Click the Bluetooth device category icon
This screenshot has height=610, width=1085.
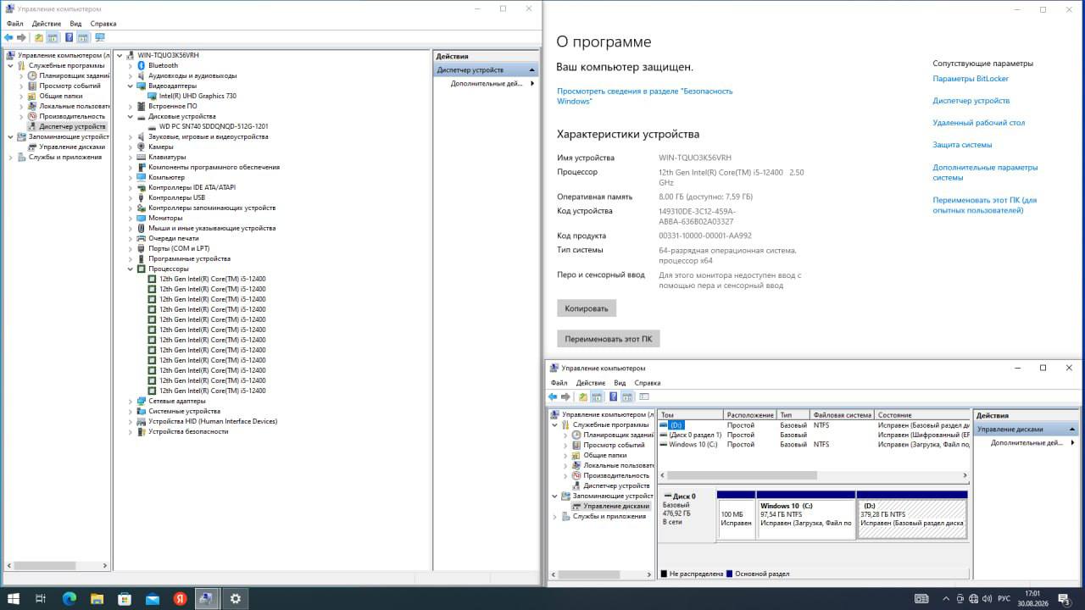point(142,65)
